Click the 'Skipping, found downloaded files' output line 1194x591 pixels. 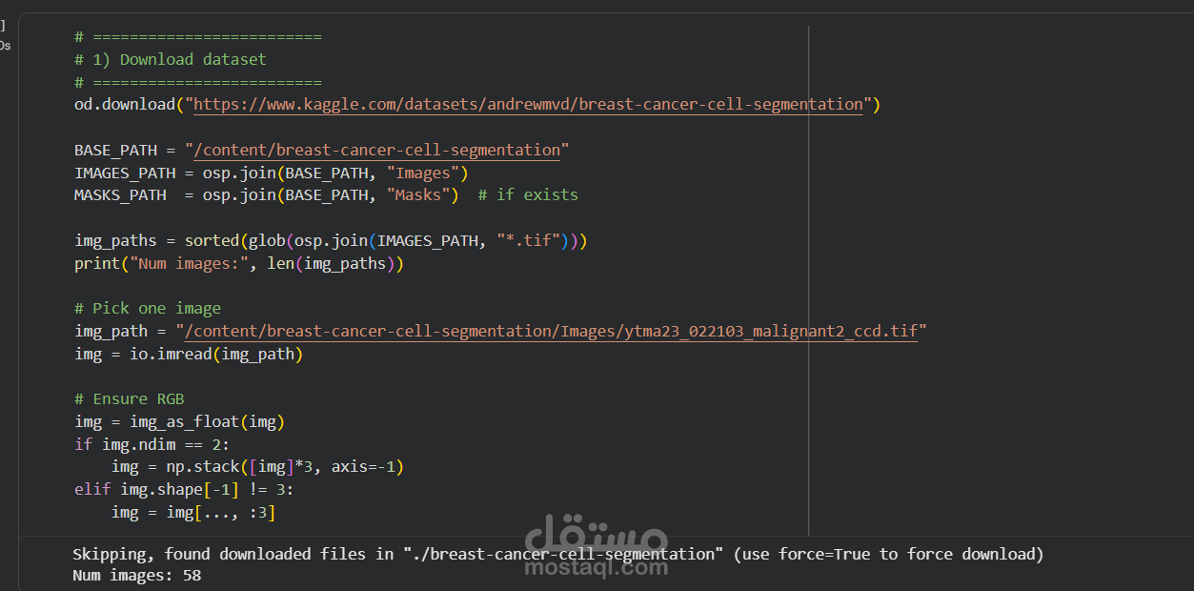(558, 554)
